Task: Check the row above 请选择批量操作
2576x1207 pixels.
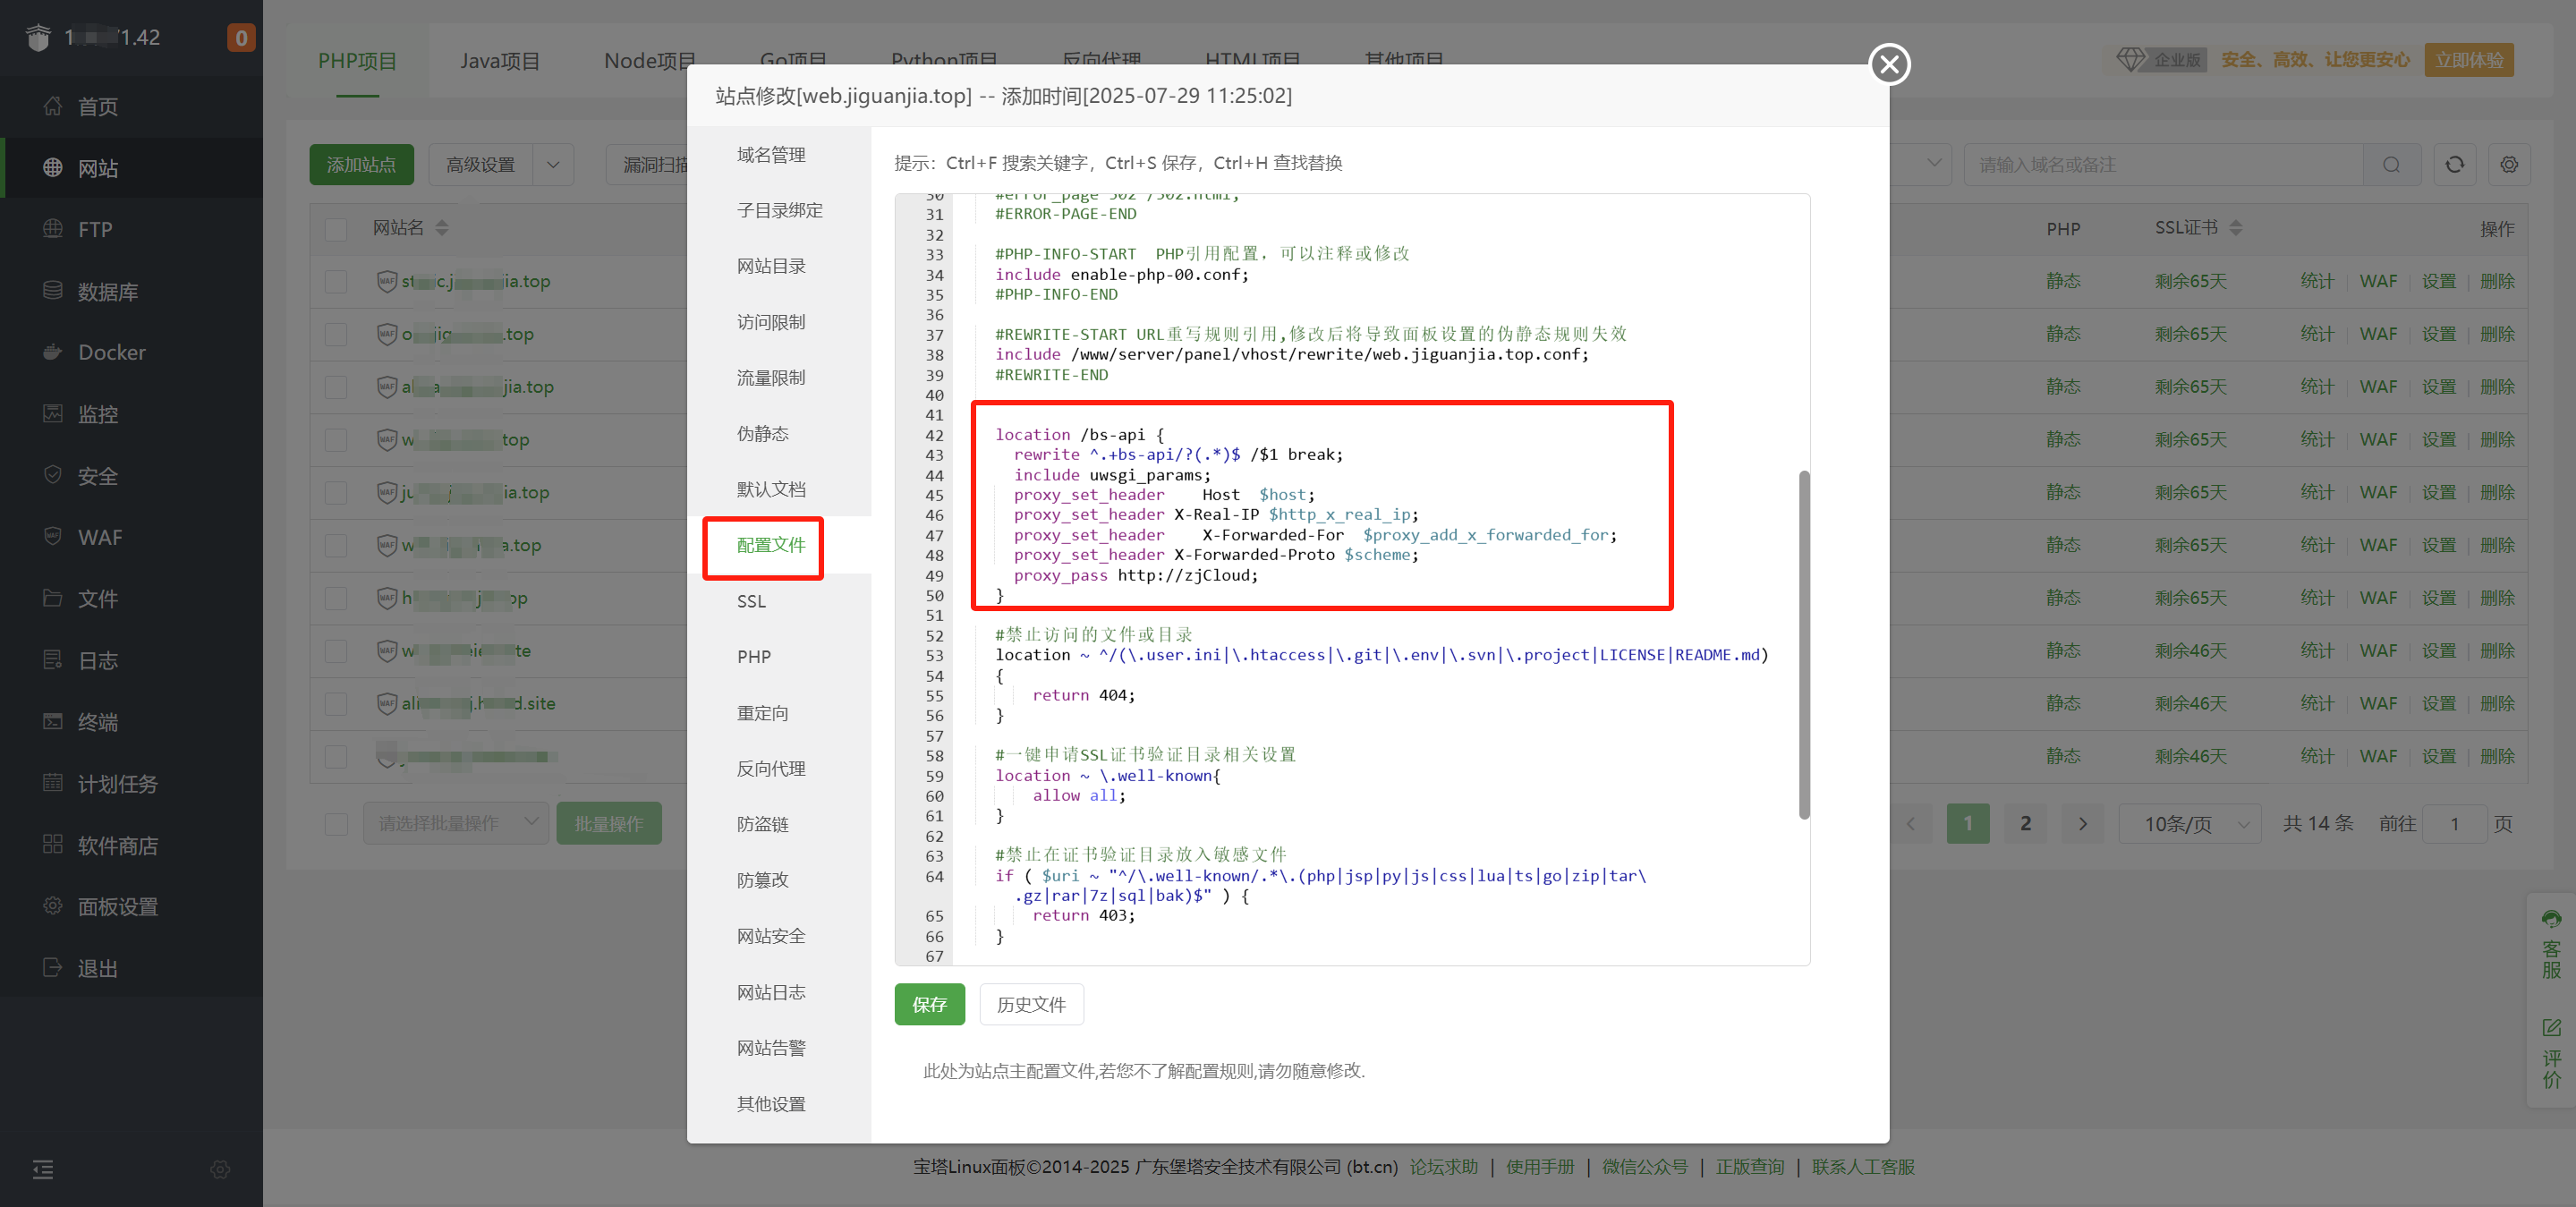Action: 336,757
